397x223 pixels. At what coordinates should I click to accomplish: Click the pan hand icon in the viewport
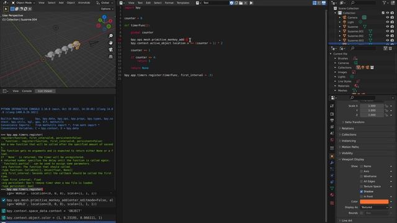110,43
